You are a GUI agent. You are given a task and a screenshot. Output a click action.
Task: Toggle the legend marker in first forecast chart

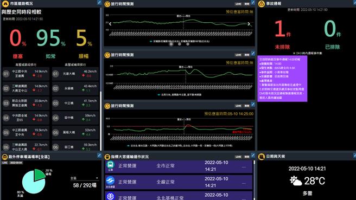[x=151, y=41]
